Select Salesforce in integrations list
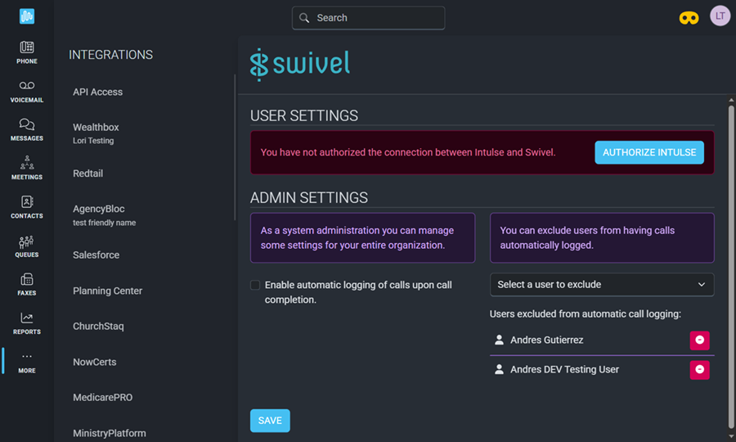 point(96,255)
